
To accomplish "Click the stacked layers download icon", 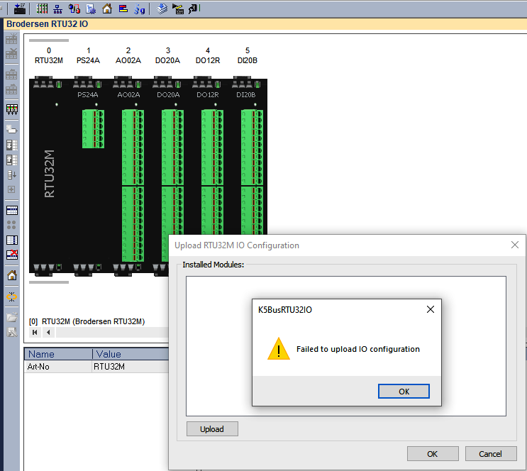I will [x=162, y=9].
